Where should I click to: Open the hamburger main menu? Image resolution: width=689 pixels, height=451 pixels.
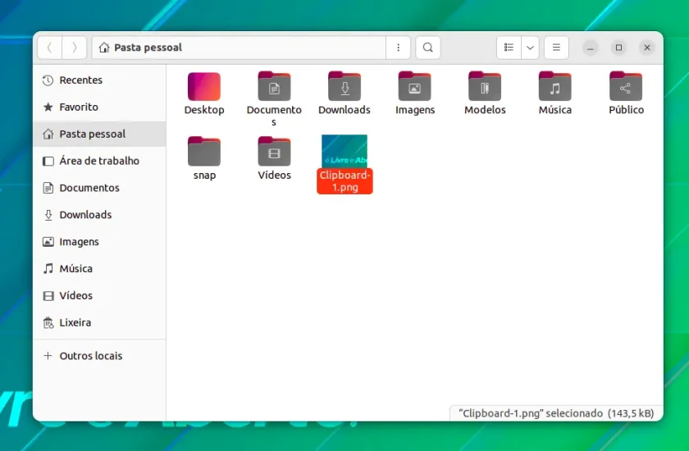(556, 48)
